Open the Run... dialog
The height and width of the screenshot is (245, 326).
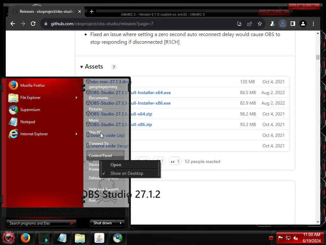click(x=94, y=200)
